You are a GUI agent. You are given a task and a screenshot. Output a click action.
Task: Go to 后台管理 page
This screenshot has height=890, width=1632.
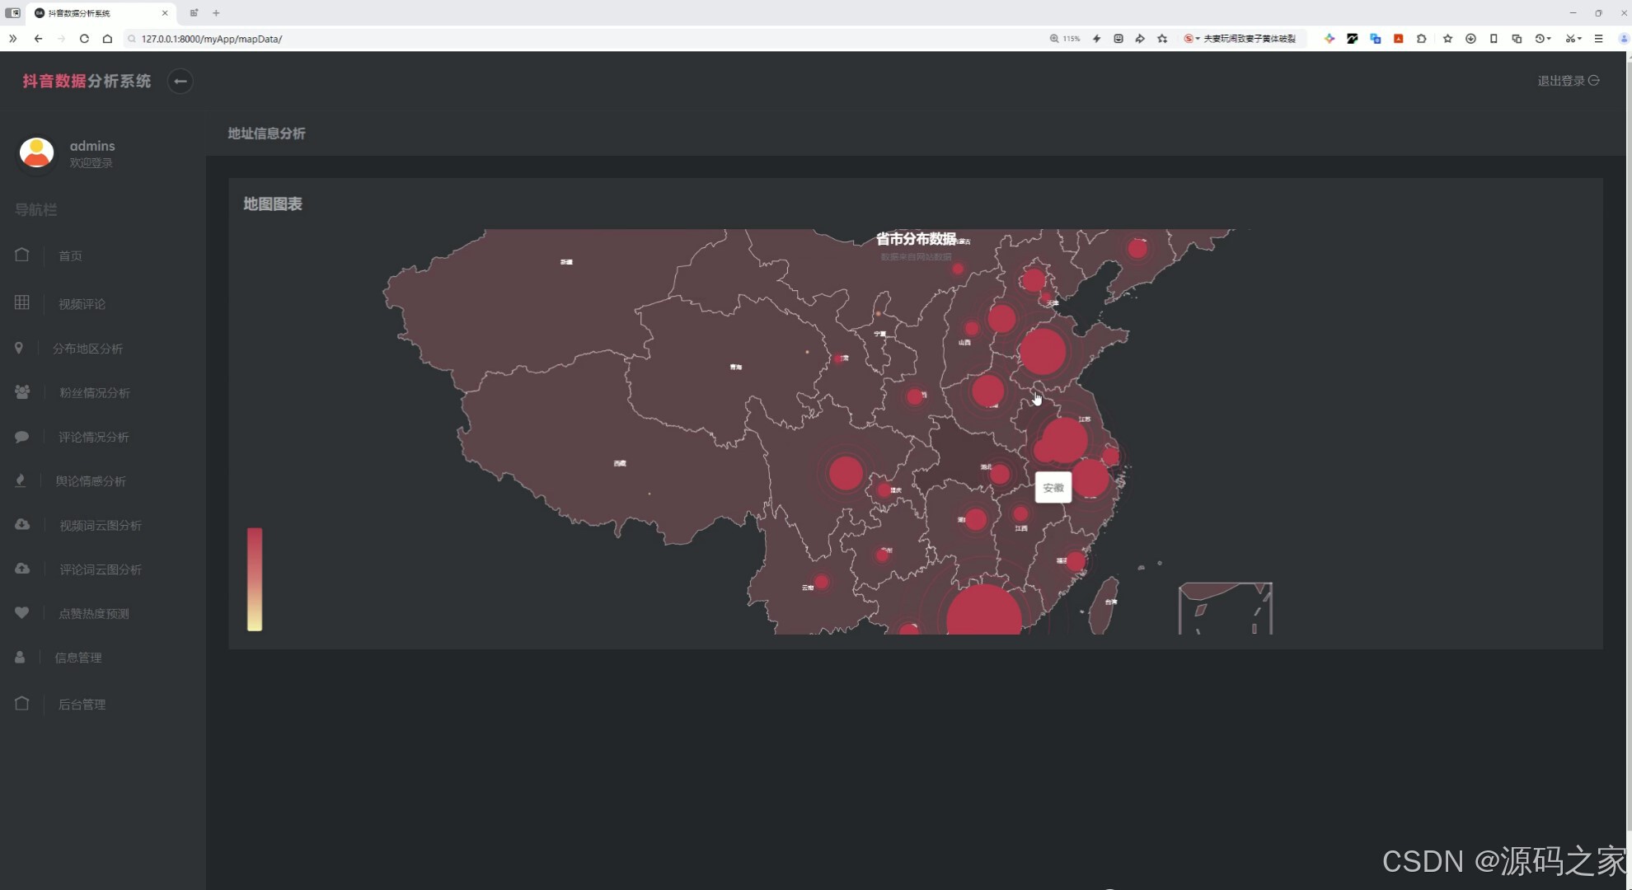82,705
